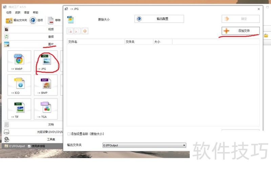The height and width of the screenshot is (171, 271).
Task: Click the picture category landscape icon
Action: pyautogui.click(x=6, y=44)
